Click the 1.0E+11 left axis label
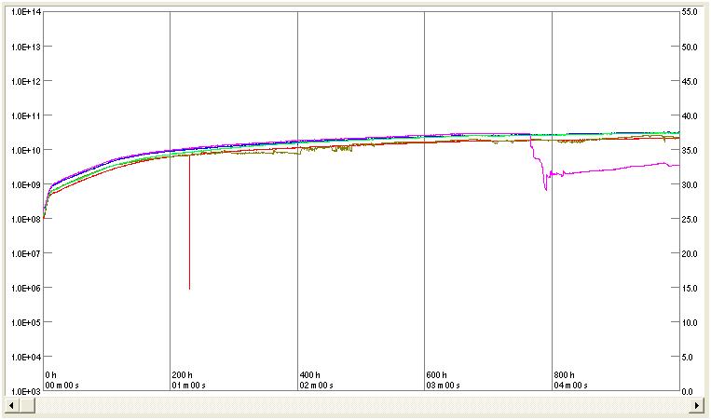Image resolution: width=711 pixels, height=420 pixels. click(x=26, y=115)
